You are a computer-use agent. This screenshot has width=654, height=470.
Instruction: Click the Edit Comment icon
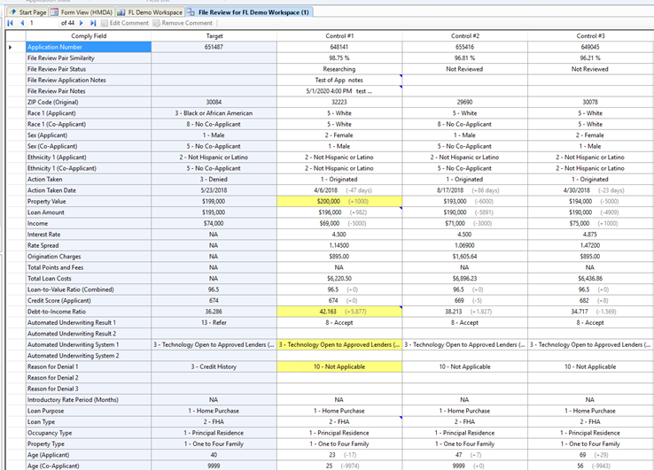[105, 23]
